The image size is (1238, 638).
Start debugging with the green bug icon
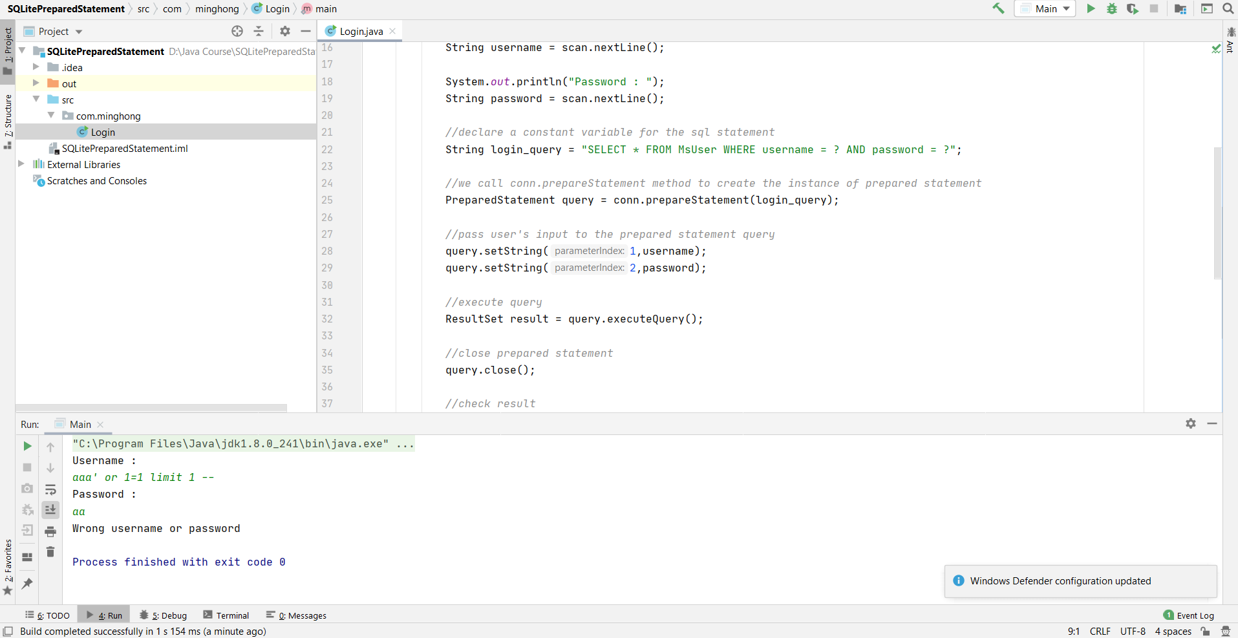(1112, 8)
